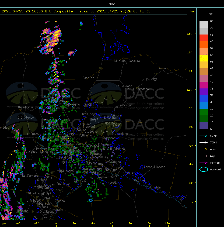Select the red swatch in dBZ color scale
Screen dimensions: 224x227
pyautogui.click(x=204, y=38)
